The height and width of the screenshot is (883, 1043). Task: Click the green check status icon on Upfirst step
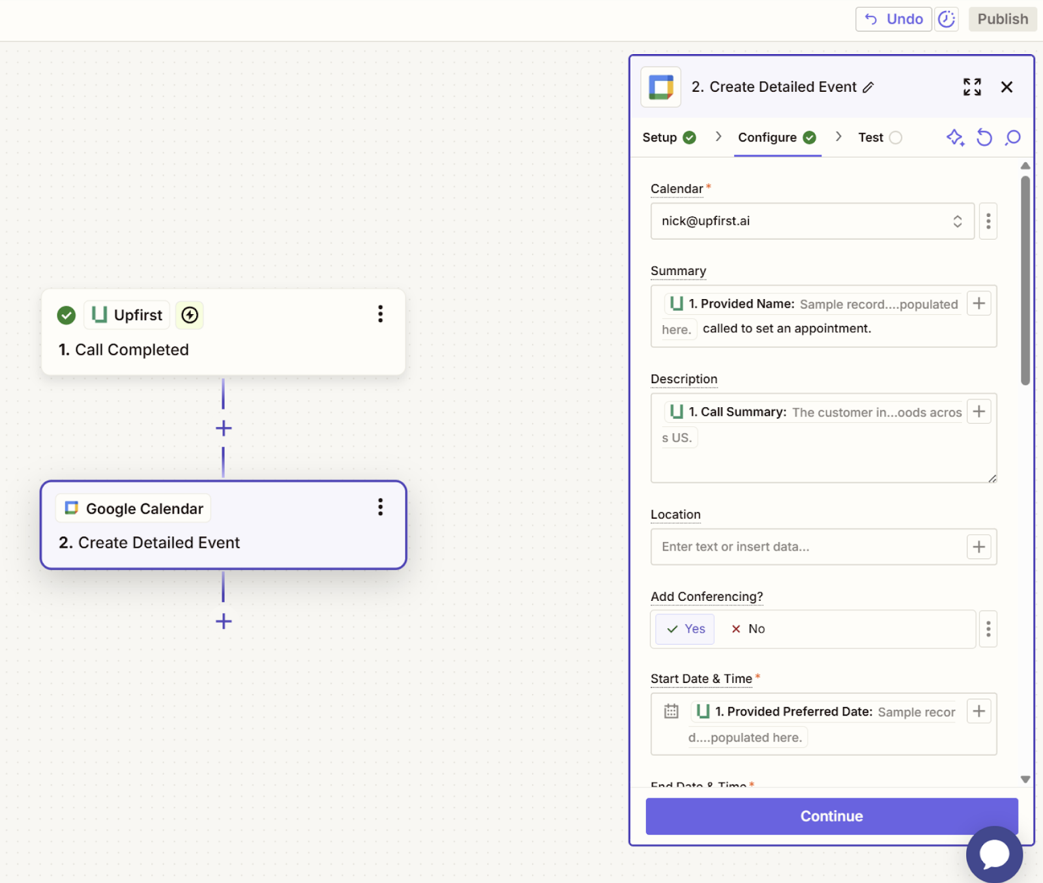66,315
